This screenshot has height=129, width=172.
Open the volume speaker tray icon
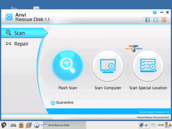[x=146, y=125]
